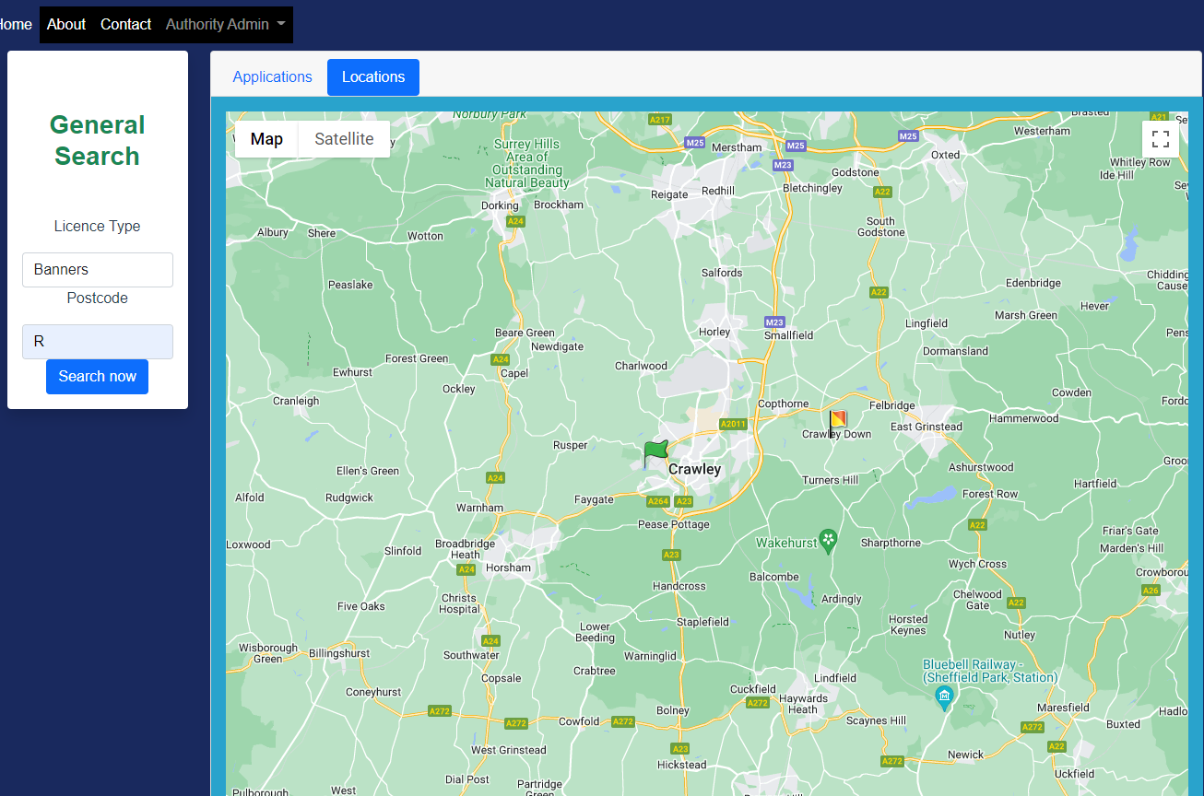The width and height of the screenshot is (1204, 796).
Task: Click the A264 road shield near Faygate
Action: pos(657,501)
